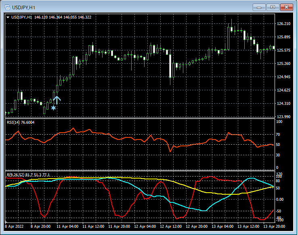Viewport: 298px width, 235px height.
Task: Click the 126.210 price scale label
Action: (x=284, y=24)
